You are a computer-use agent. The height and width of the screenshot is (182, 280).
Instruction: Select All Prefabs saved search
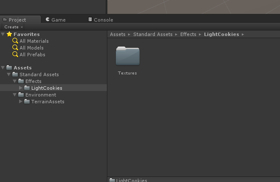click(x=32, y=55)
